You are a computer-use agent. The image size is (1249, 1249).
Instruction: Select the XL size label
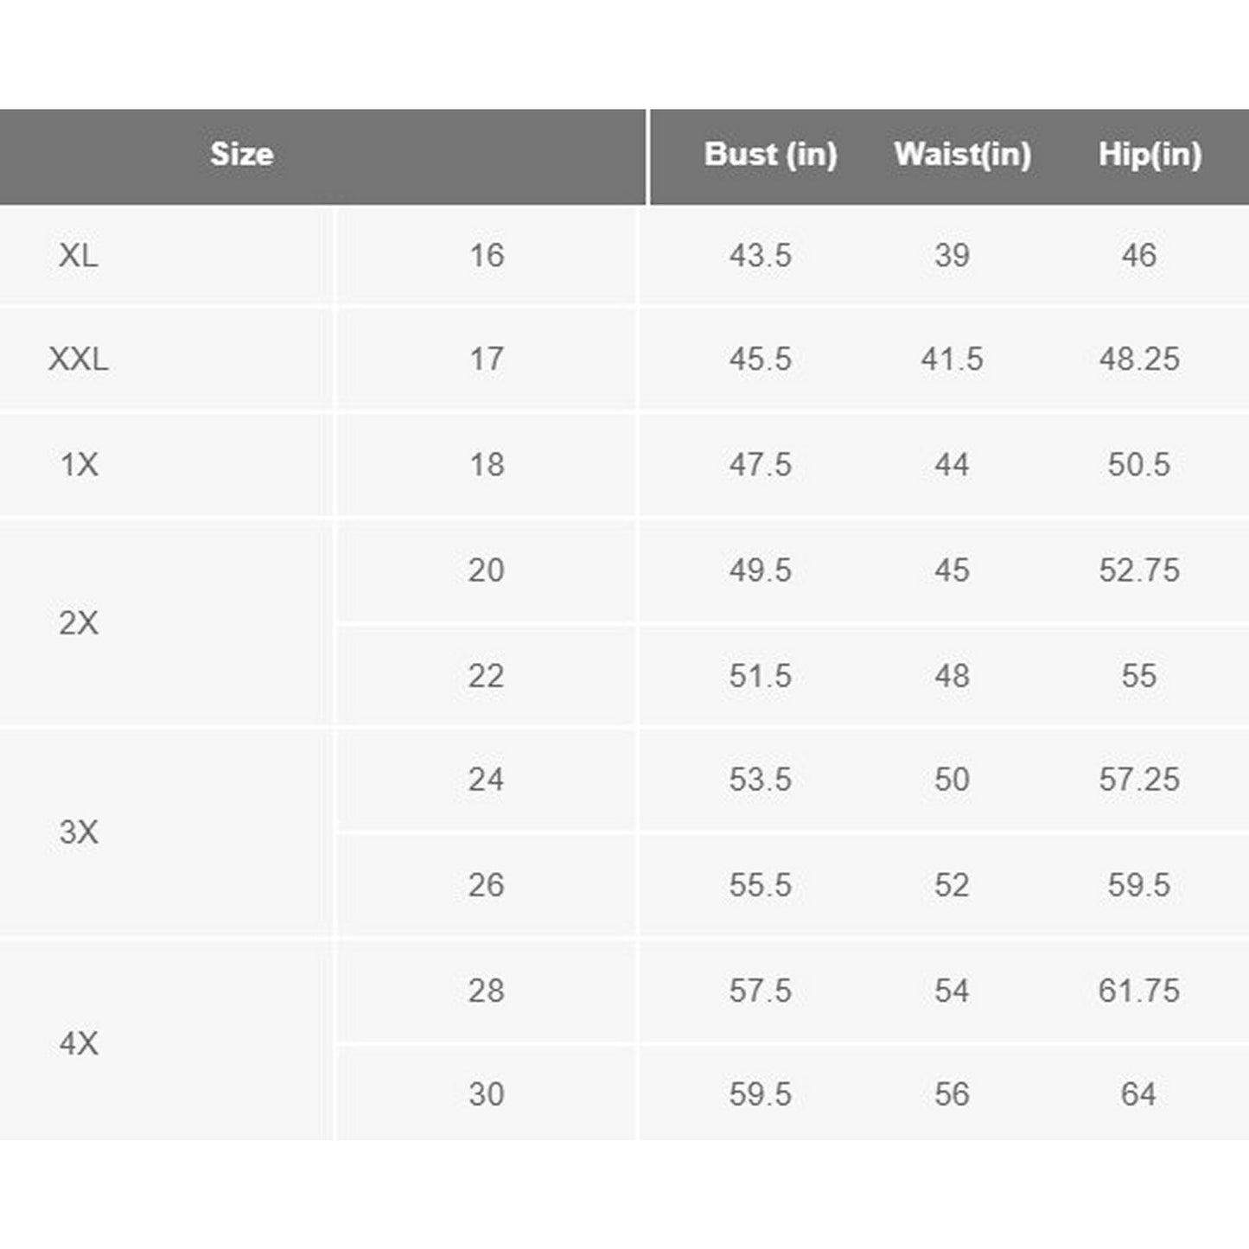click(78, 256)
